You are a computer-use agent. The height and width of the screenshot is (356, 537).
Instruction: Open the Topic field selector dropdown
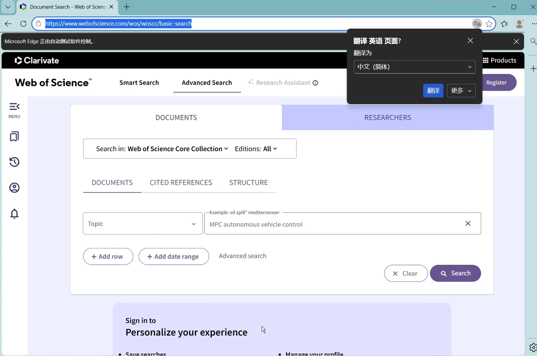pyautogui.click(x=143, y=224)
